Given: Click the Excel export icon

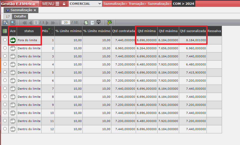Looking at the screenshot, I should click(109, 23).
